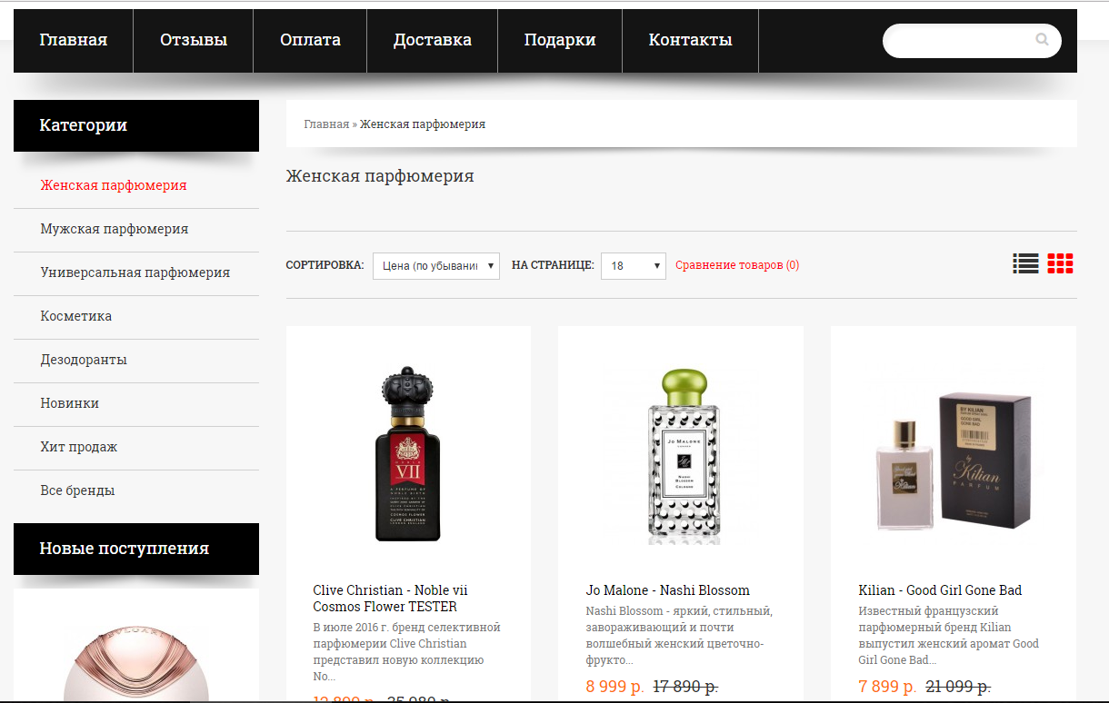Open the Отзывы page
The height and width of the screenshot is (703, 1109).
(194, 40)
